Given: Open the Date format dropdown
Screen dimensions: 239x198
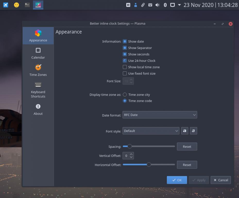Looking at the screenshot, I should pos(160,115).
